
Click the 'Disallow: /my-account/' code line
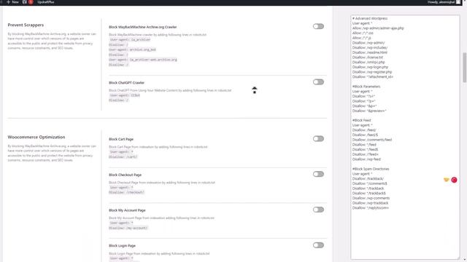pyautogui.click(x=128, y=228)
